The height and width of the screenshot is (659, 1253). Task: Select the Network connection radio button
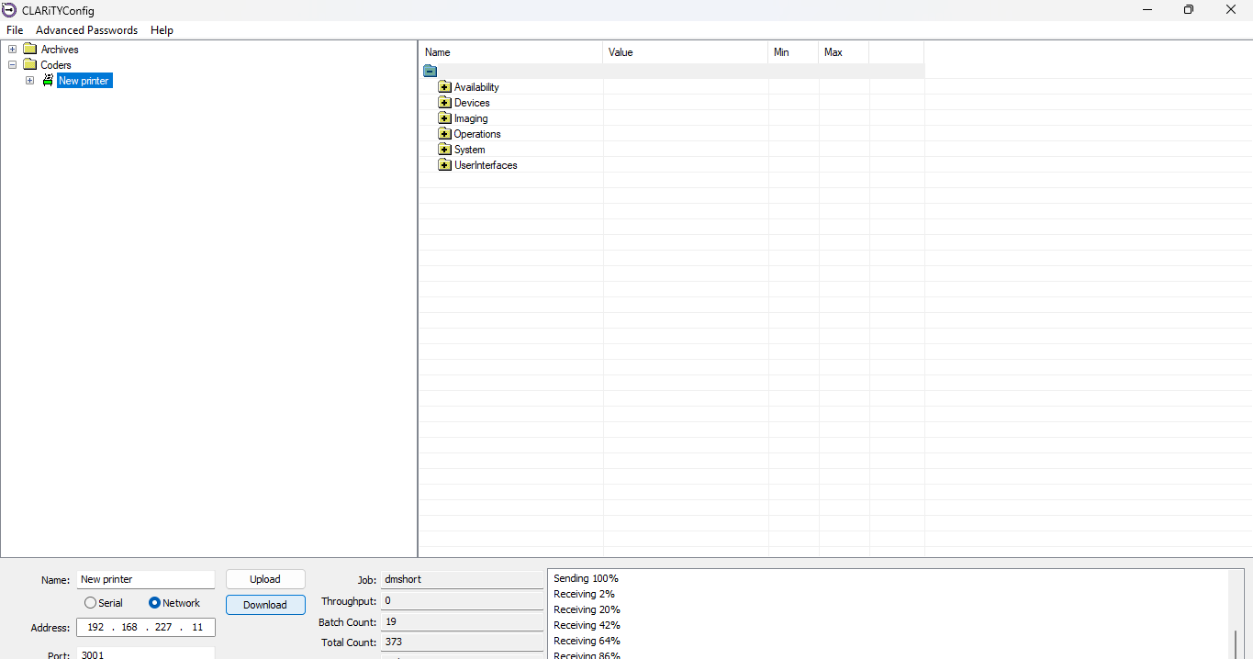[x=154, y=603]
